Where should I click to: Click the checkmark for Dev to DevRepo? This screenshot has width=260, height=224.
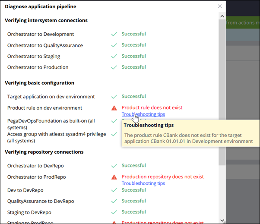tap(114, 190)
